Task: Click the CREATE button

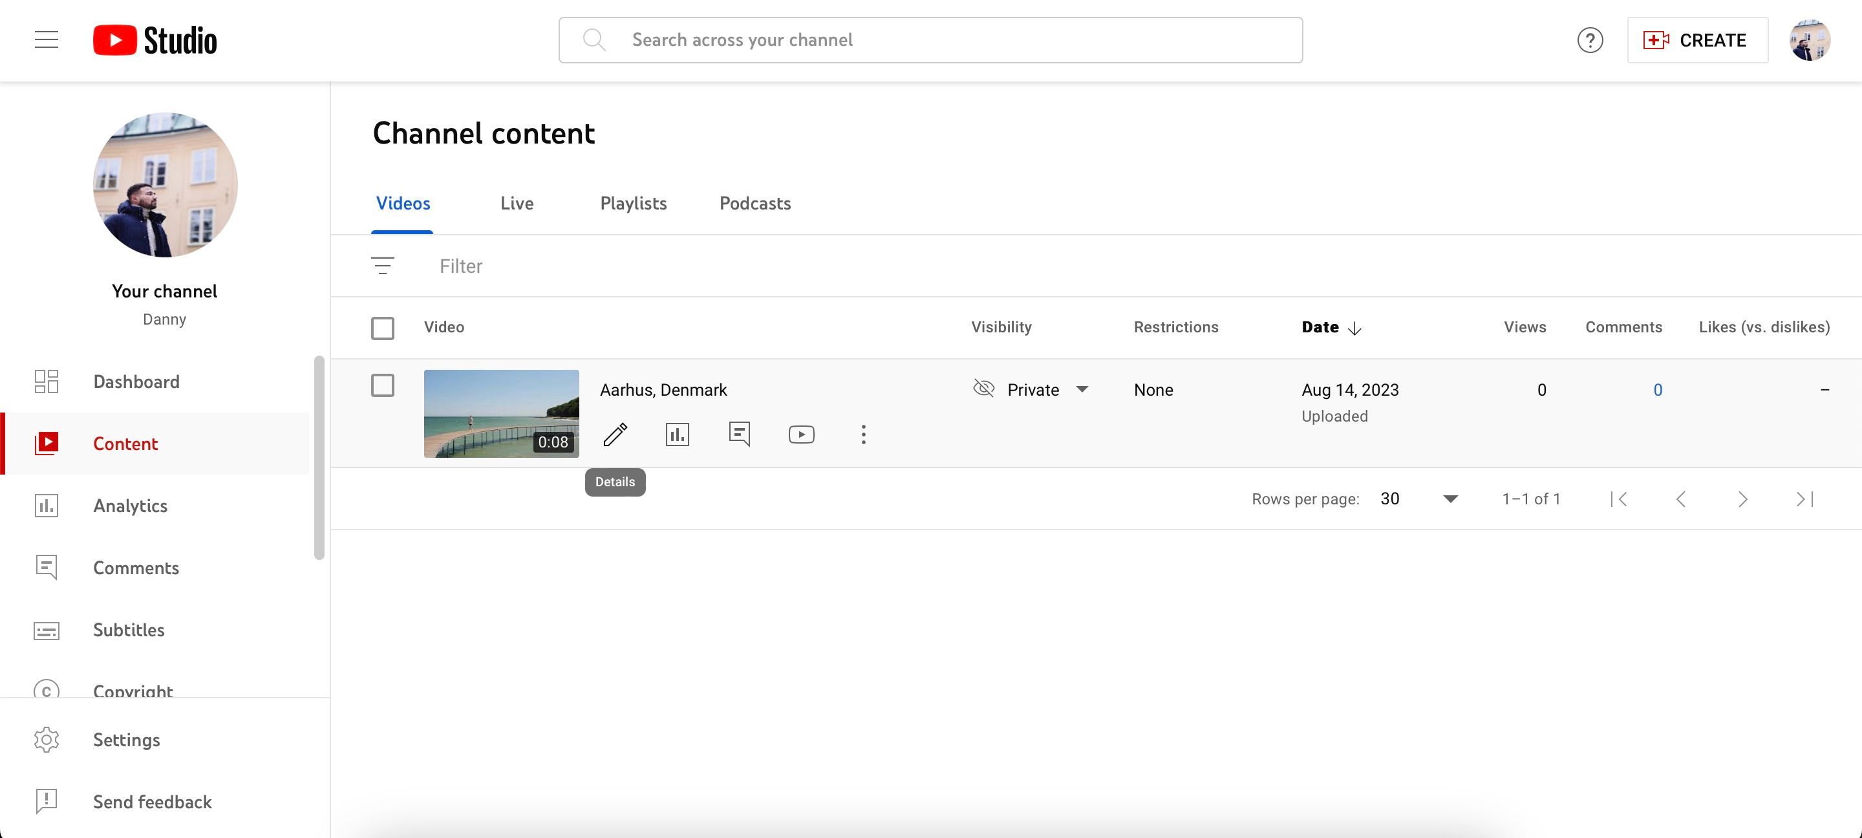Action: (1696, 41)
